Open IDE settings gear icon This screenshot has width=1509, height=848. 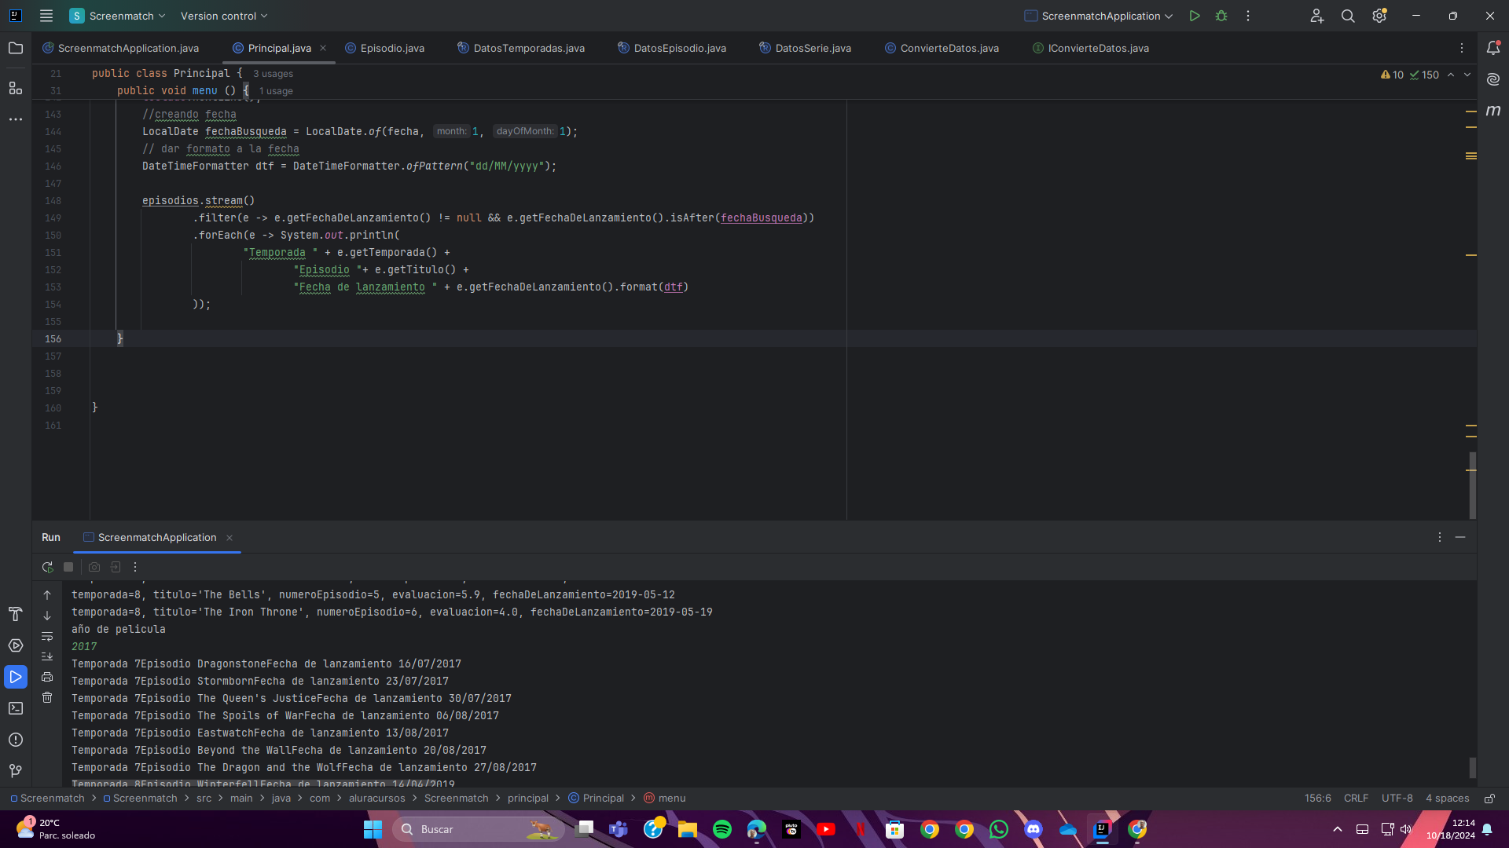click(1379, 16)
